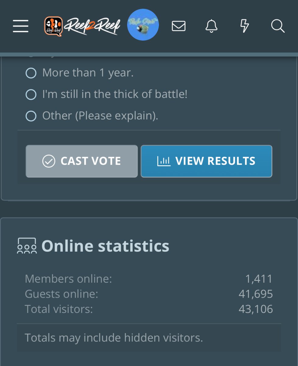Tap the Reef2Reef clownfish logo icon
Image resolution: width=298 pixels, height=366 pixels.
(x=53, y=26)
